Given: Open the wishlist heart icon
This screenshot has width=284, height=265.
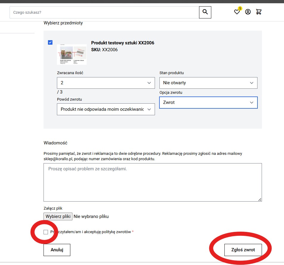Looking at the screenshot, I should coord(237,12).
